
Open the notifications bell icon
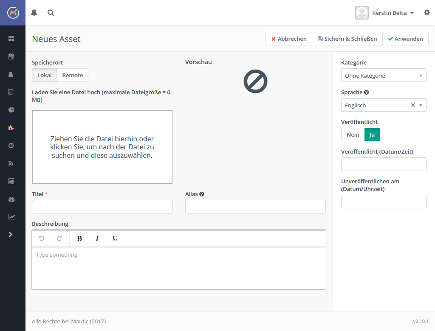click(34, 13)
